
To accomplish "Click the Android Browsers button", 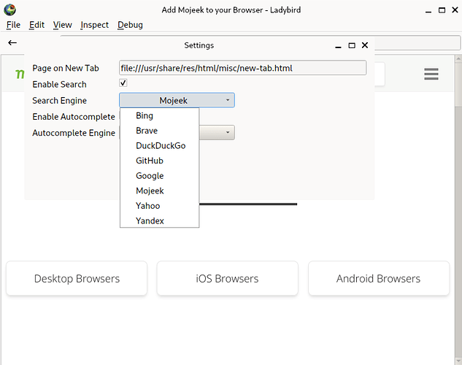I will point(379,278).
